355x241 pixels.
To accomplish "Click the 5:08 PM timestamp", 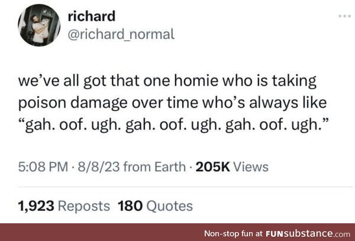I will coord(43,167).
